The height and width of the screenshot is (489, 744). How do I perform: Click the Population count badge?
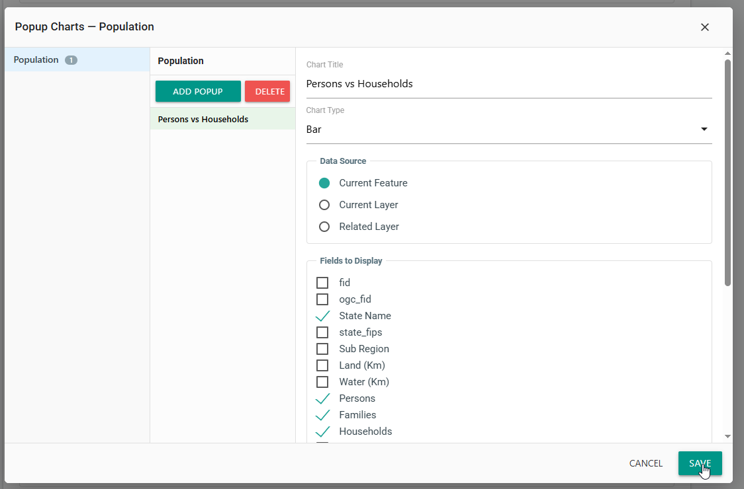coord(71,60)
